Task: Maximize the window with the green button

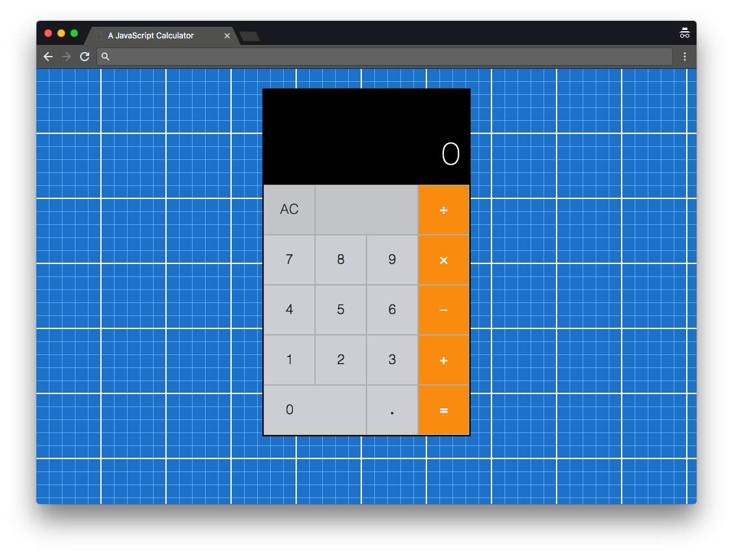Action: 74,33
